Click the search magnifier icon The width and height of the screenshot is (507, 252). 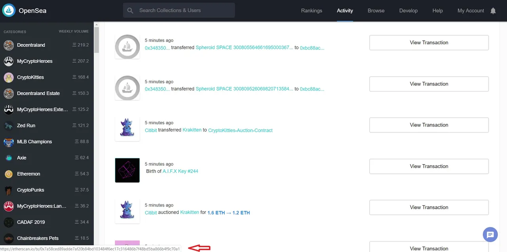130,11
